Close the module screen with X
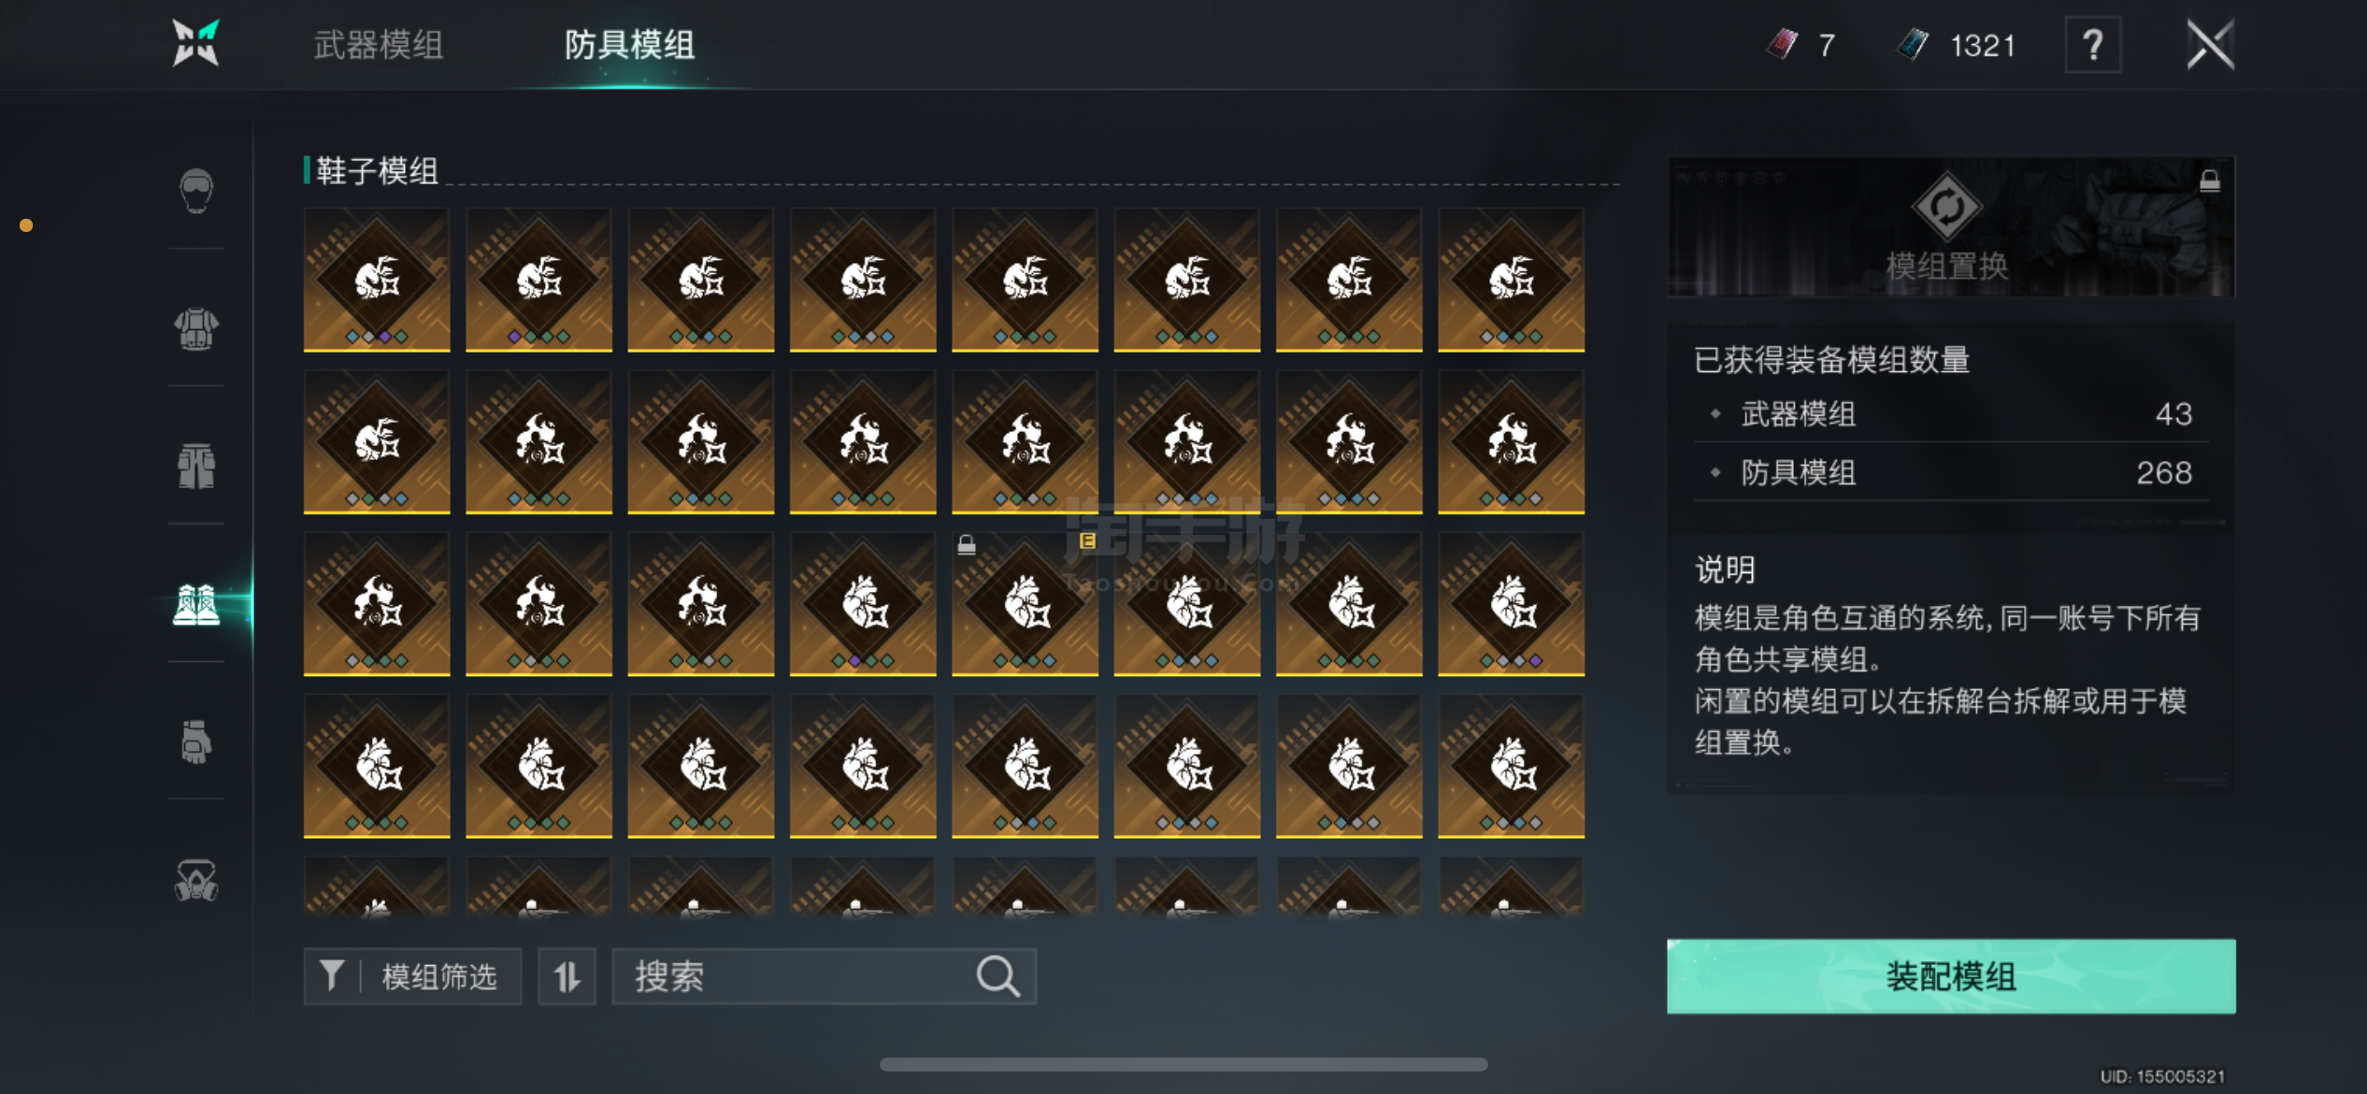 click(2210, 45)
